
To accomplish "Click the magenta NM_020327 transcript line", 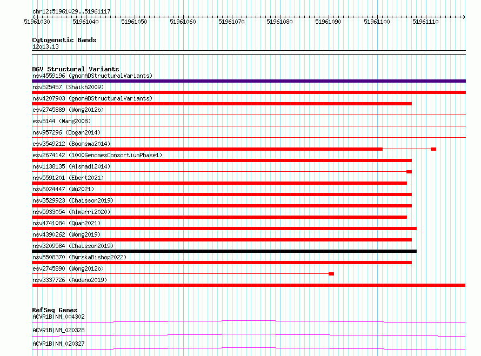I will click(249, 348).
